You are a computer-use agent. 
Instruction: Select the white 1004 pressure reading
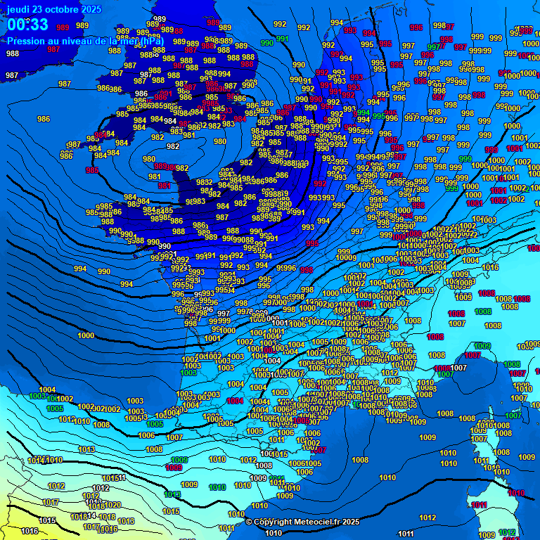click(x=272, y=361)
